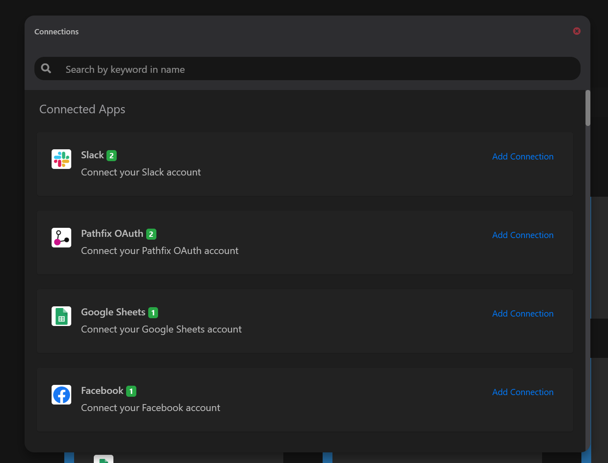This screenshot has height=463, width=608.
Task: Click the Facebook logo icon
Action: [x=61, y=395]
